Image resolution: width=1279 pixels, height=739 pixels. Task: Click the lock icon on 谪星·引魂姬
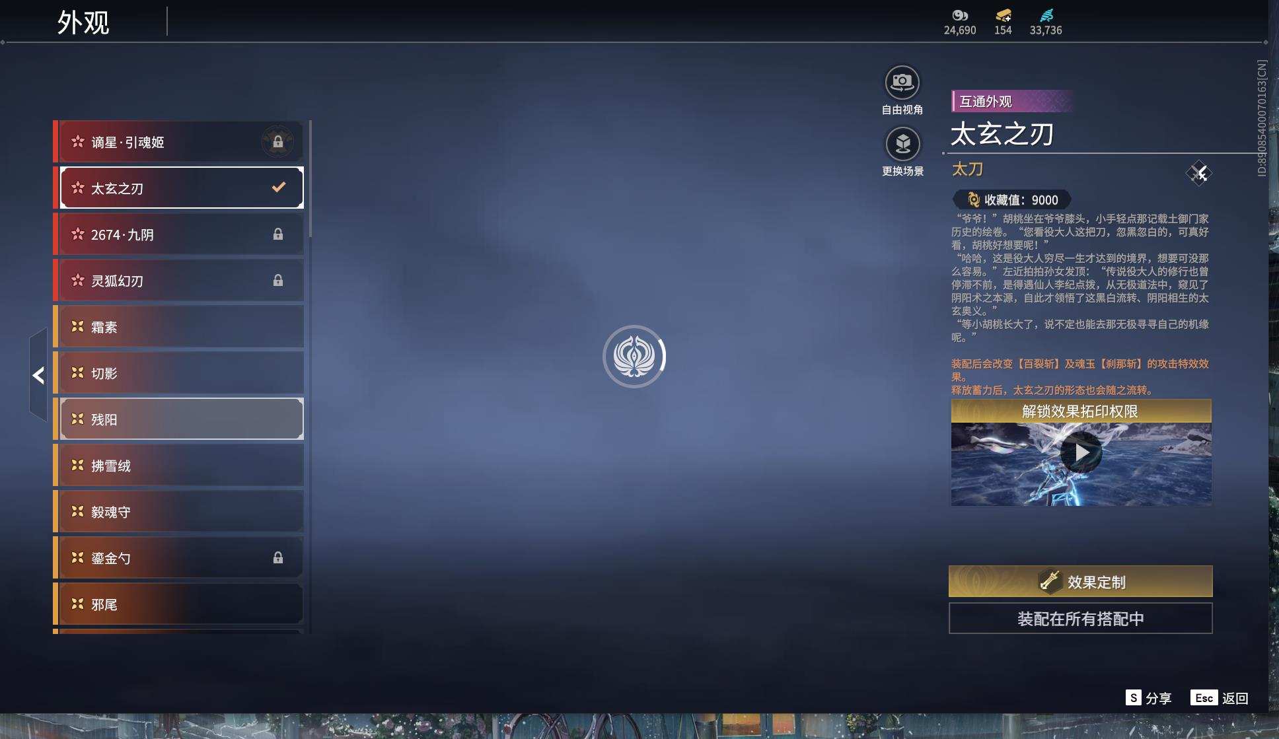pyautogui.click(x=278, y=142)
